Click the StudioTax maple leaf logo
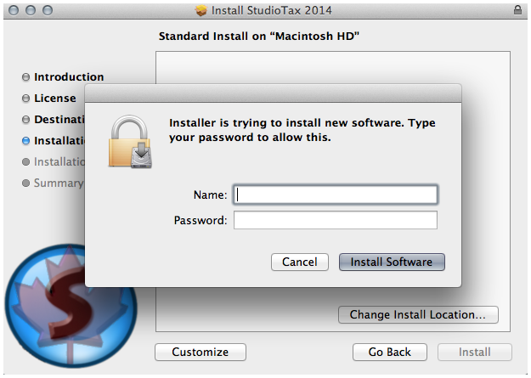Screen dimensions: 531x378 click(x=71, y=306)
